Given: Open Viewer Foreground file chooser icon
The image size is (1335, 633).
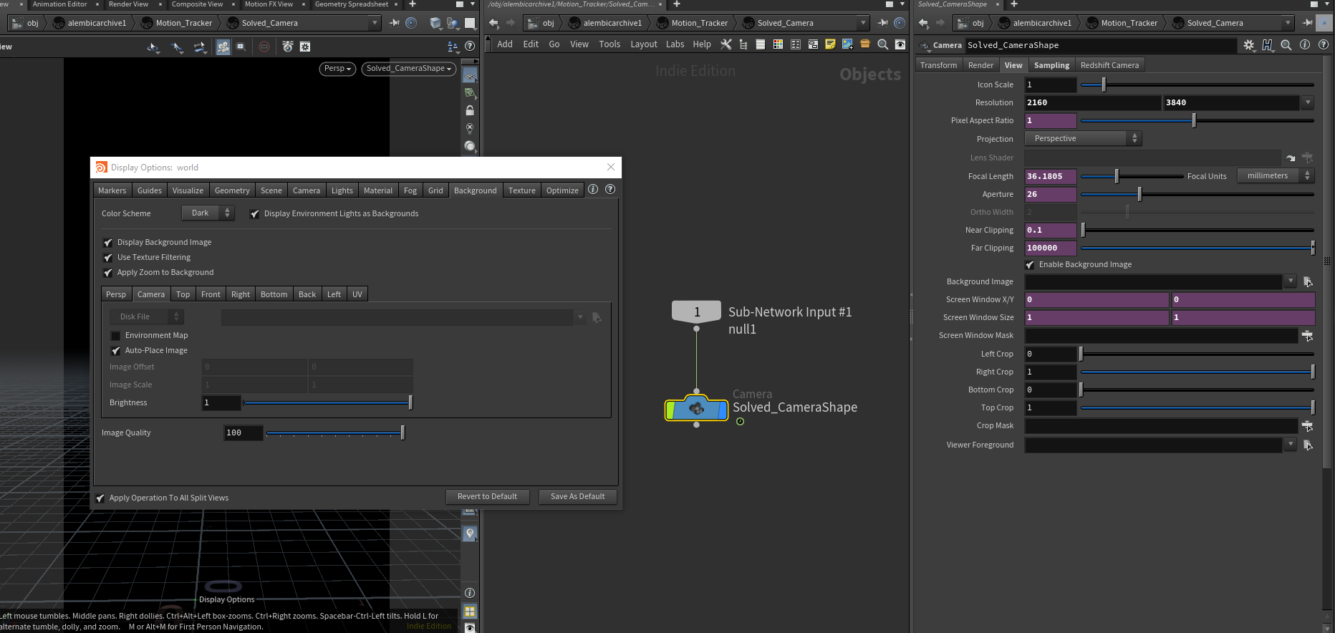Looking at the screenshot, I should pyautogui.click(x=1308, y=445).
